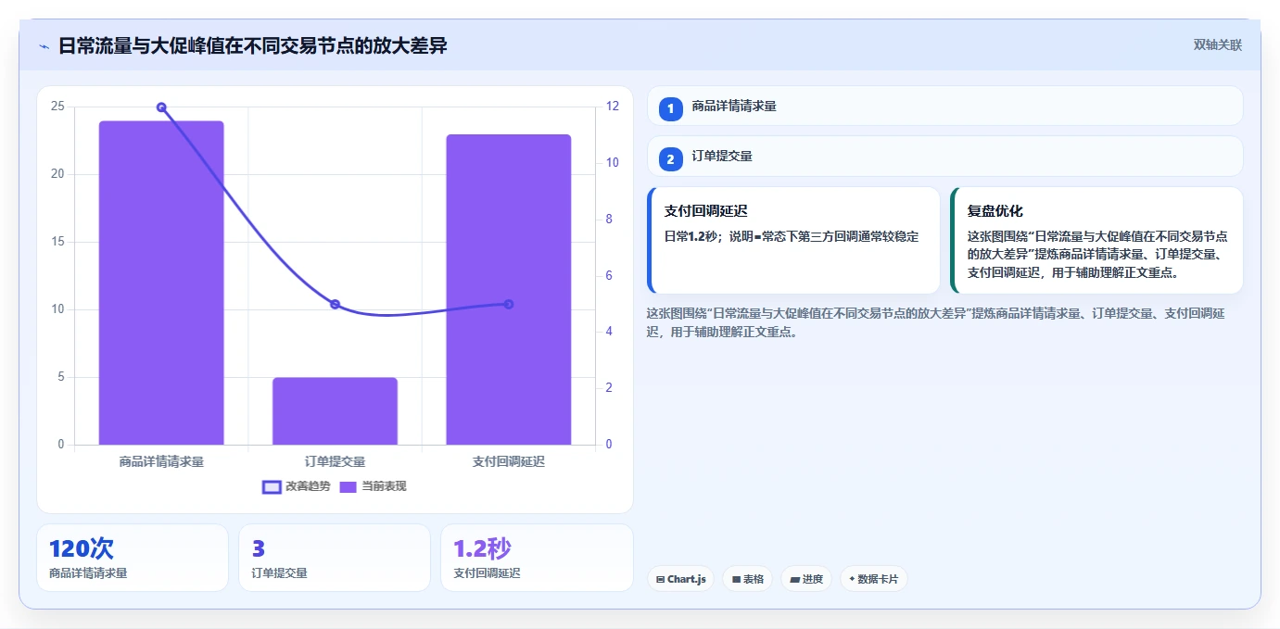Click the 120次 stat card
The width and height of the screenshot is (1280, 629).
(x=133, y=558)
